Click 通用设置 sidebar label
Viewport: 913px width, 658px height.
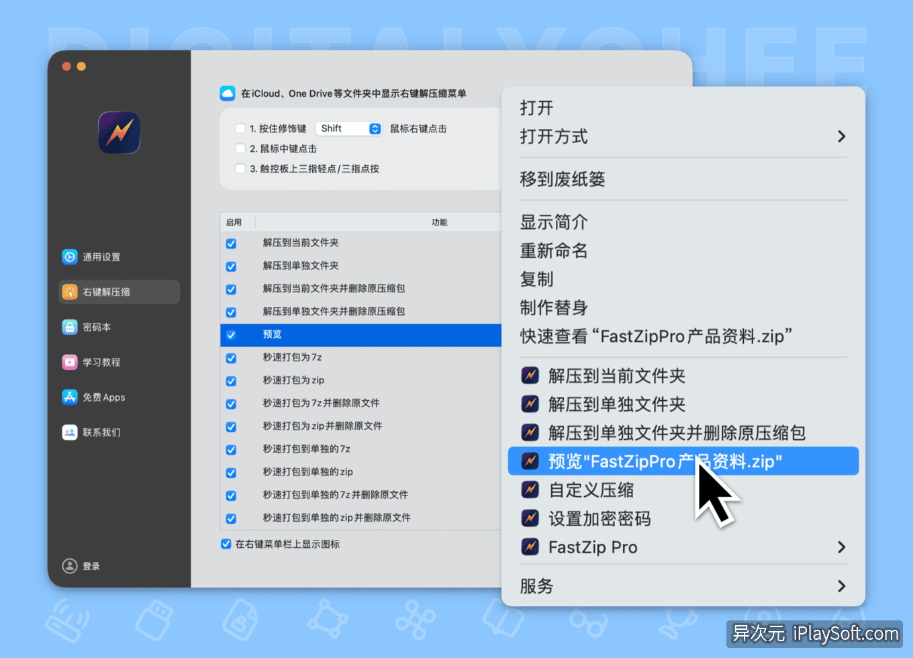pyautogui.click(x=101, y=257)
